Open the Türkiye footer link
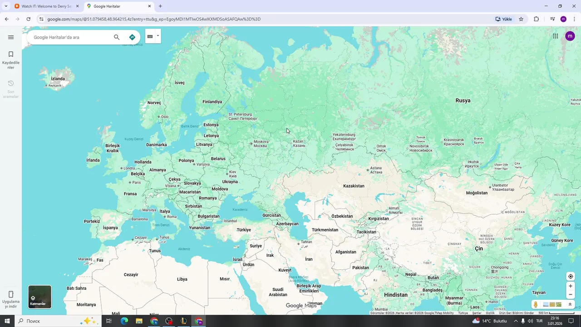581x327 pixels. click(463, 313)
